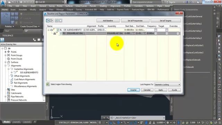Screen dimensions: 222x125
Task: Open the Surfaces menu
Action: (x=69, y=6)
